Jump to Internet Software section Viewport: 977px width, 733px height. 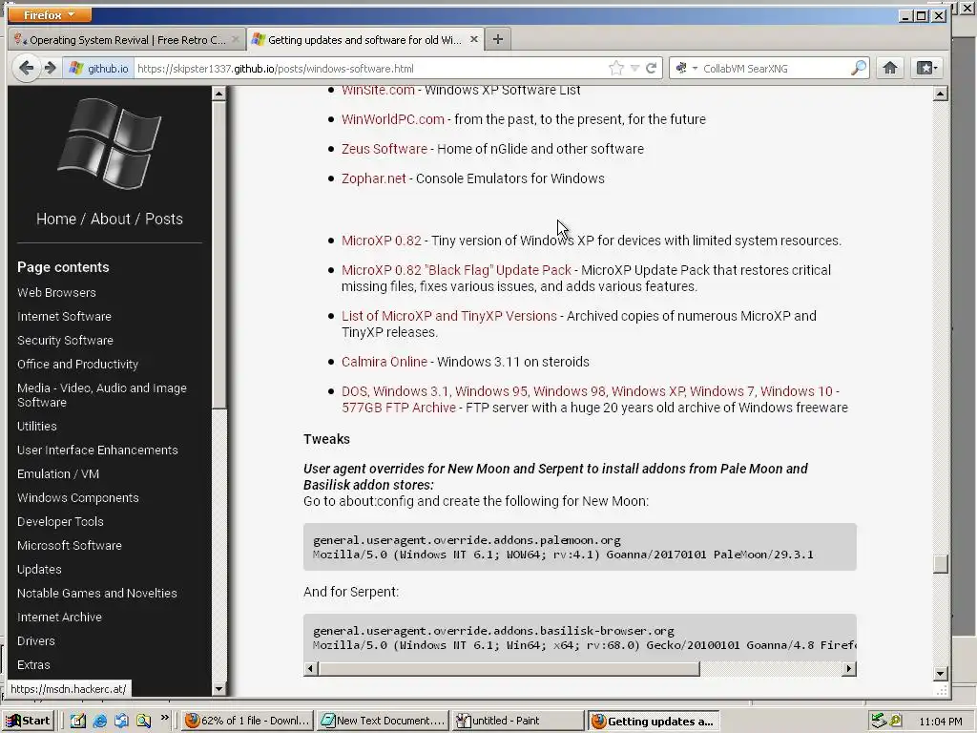64,316
